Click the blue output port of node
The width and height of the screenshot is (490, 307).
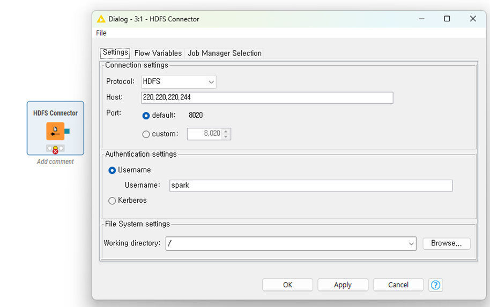pyautogui.click(x=67, y=131)
